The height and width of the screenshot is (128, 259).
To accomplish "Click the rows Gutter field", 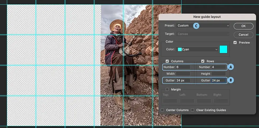I will coord(219,80).
